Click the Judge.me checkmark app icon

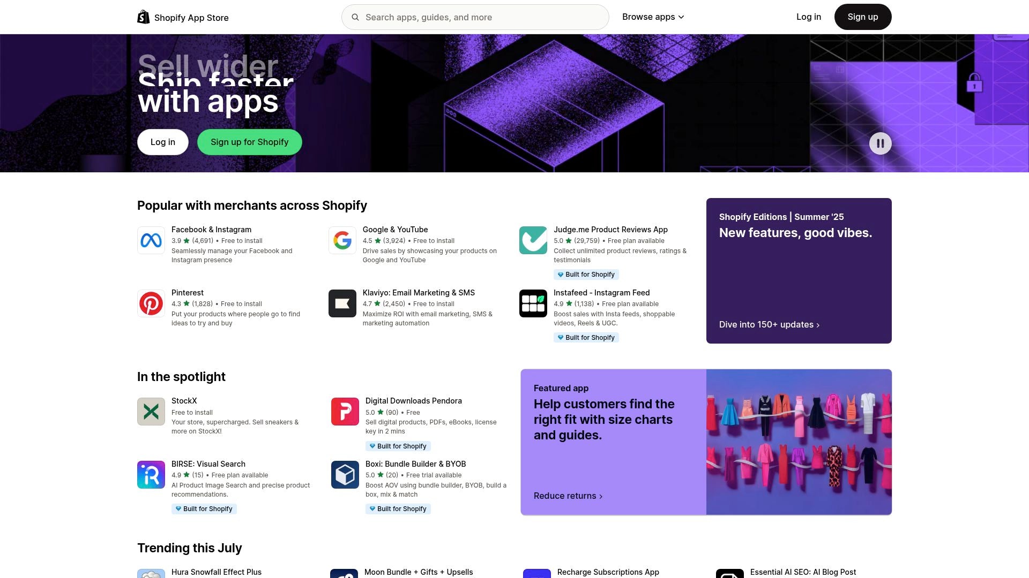point(533,240)
